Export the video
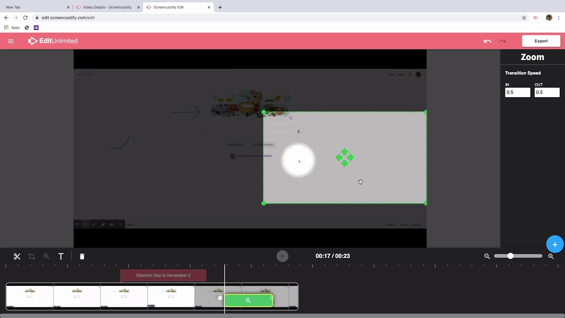The image size is (565, 318). 541,41
